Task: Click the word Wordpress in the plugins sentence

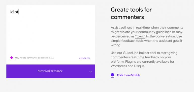Action: (119, 66)
